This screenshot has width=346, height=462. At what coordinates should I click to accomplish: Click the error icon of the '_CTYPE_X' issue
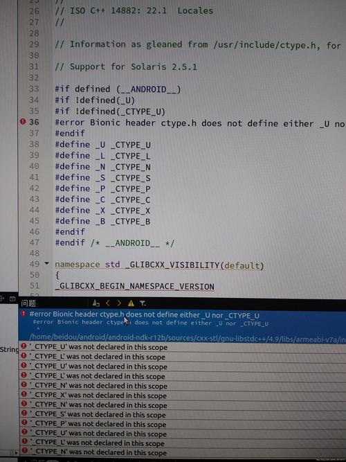(24, 394)
